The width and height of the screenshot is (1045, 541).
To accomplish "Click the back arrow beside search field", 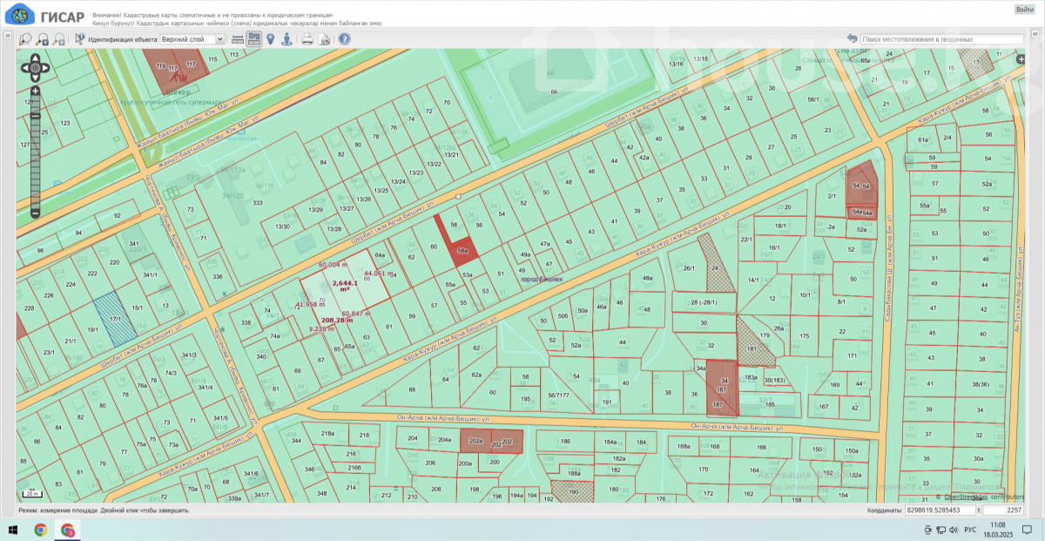I will tap(852, 39).
